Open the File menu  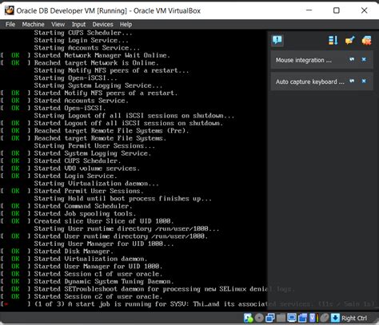coord(10,24)
